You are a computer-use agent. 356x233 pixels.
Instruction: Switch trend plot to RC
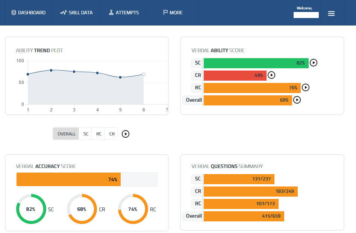pos(98,134)
